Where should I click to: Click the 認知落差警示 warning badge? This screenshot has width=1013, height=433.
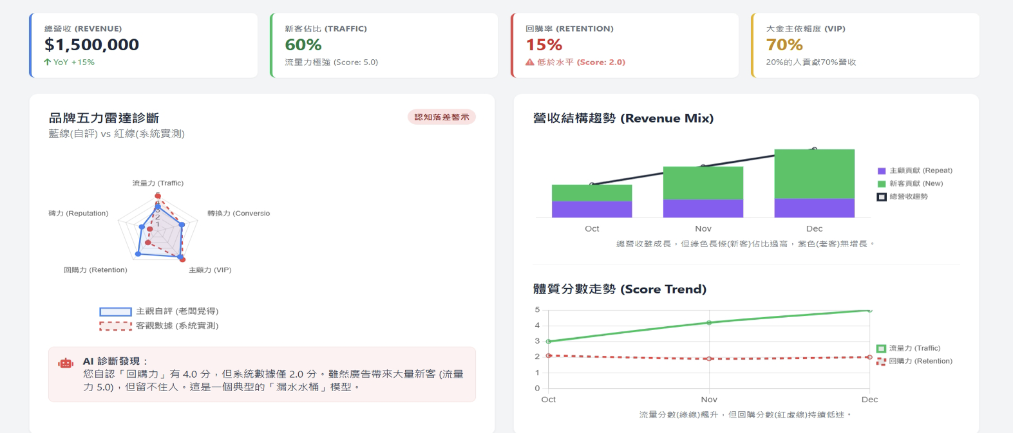tap(441, 117)
